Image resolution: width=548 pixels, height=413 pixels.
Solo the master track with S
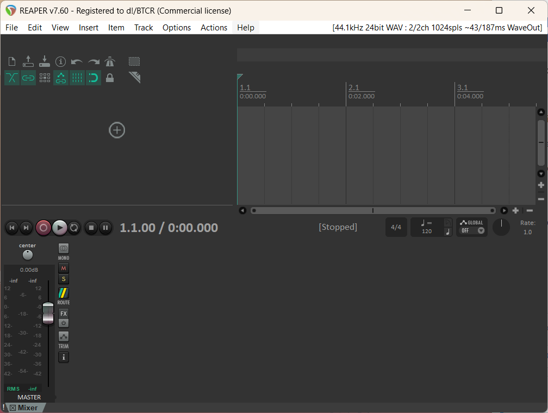click(64, 279)
